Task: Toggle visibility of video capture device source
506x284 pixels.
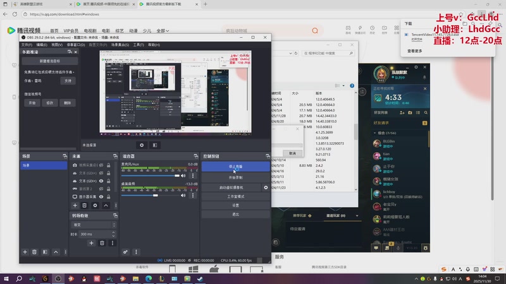Action: [101, 165]
